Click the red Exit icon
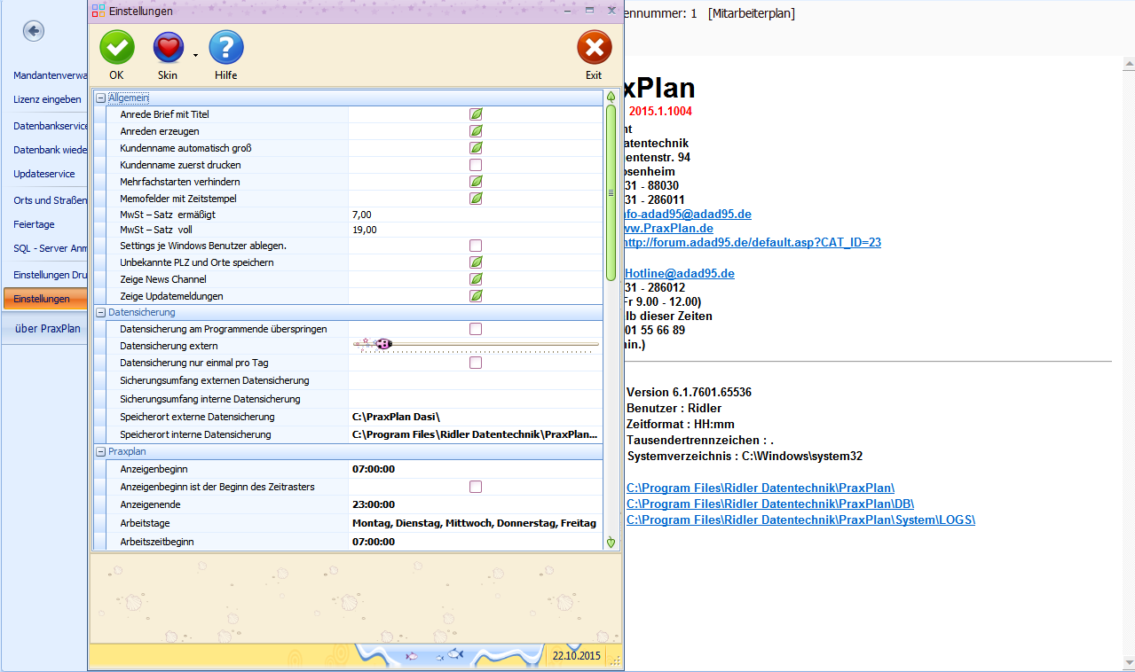Image resolution: width=1135 pixels, height=672 pixels. coord(594,47)
